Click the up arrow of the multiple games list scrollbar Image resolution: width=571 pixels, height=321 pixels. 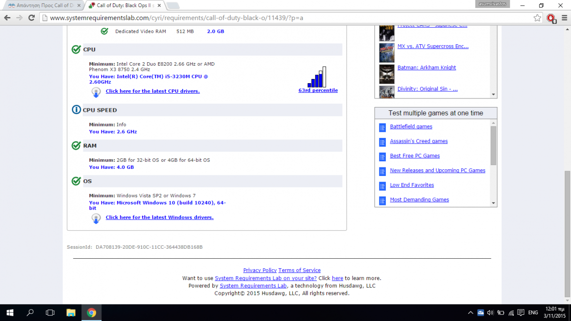493,123
